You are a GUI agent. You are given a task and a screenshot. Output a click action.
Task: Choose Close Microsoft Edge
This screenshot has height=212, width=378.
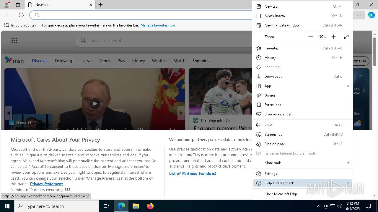tap(302, 194)
